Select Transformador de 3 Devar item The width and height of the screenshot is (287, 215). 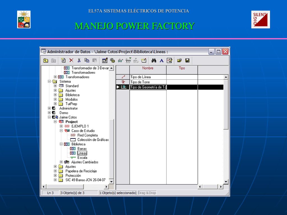click(90, 68)
